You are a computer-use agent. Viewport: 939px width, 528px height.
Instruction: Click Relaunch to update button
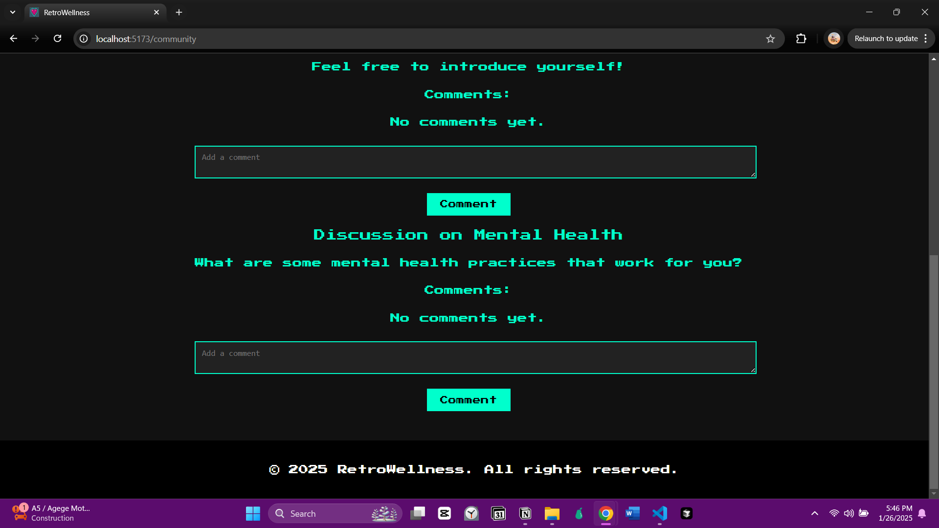886,39
